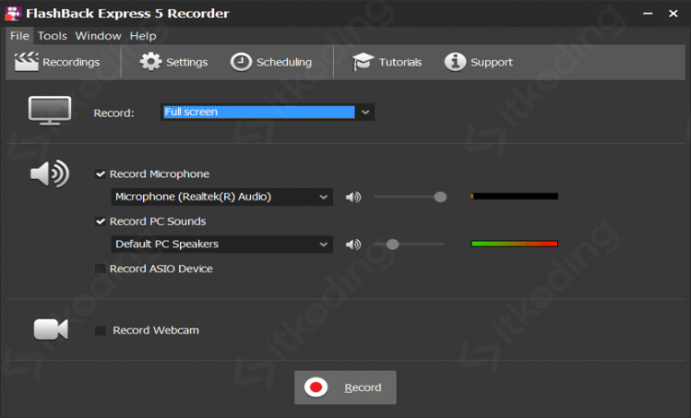Viewport: 691px width, 418px height.
Task: Start recording with the Record button
Action: [x=345, y=387]
